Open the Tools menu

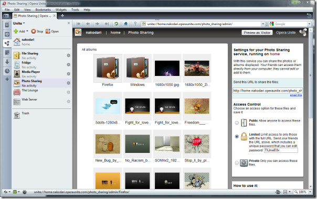pos(75,9)
